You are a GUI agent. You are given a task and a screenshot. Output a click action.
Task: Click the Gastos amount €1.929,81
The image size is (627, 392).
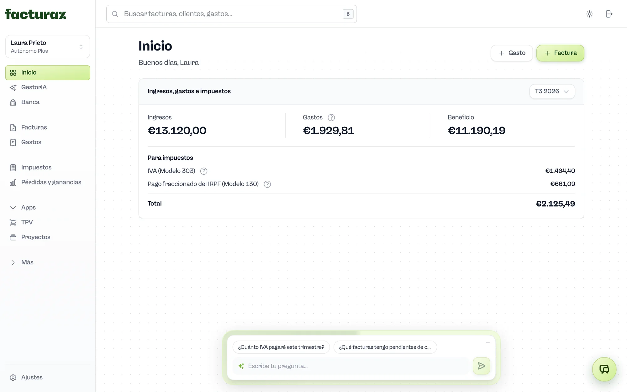329,131
